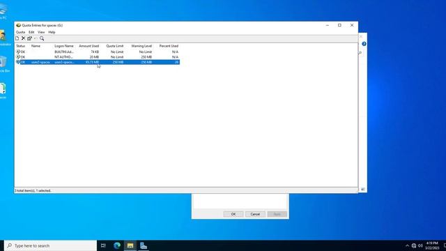The height and width of the screenshot is (251, 446).
Task: Sort by the Quota Limit column header
Action: (114, 46)
